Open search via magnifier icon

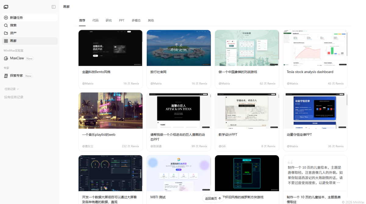pyautogui.click(x=6, y=25)
